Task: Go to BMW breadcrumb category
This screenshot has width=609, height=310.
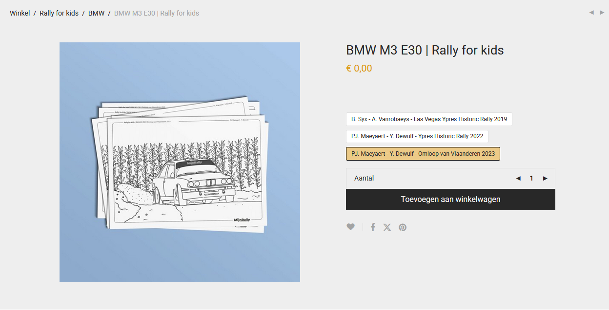Action: click(x=97, y=13)
